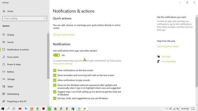This screenshot has height=111, width=198.
Task: Click the Sound speaker icon
Action: (4, 42)
